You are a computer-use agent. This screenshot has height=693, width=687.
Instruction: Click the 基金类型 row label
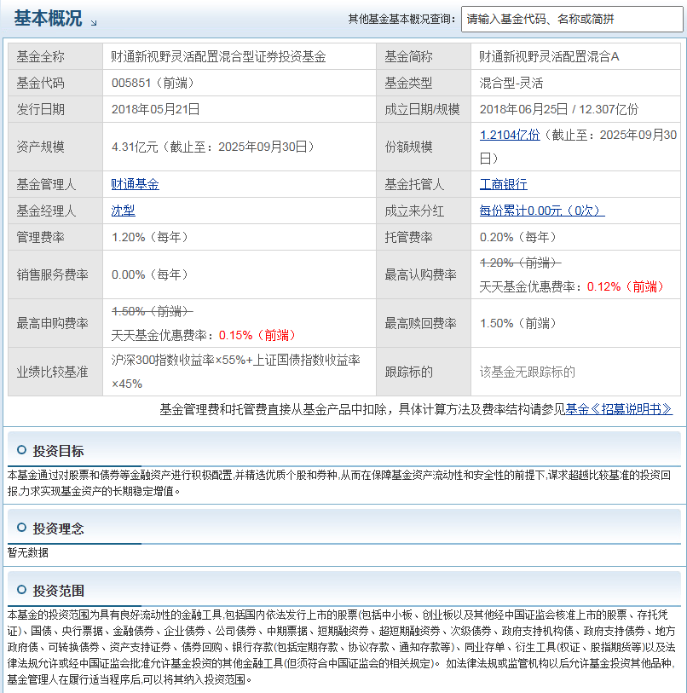(x=408, y=83)
